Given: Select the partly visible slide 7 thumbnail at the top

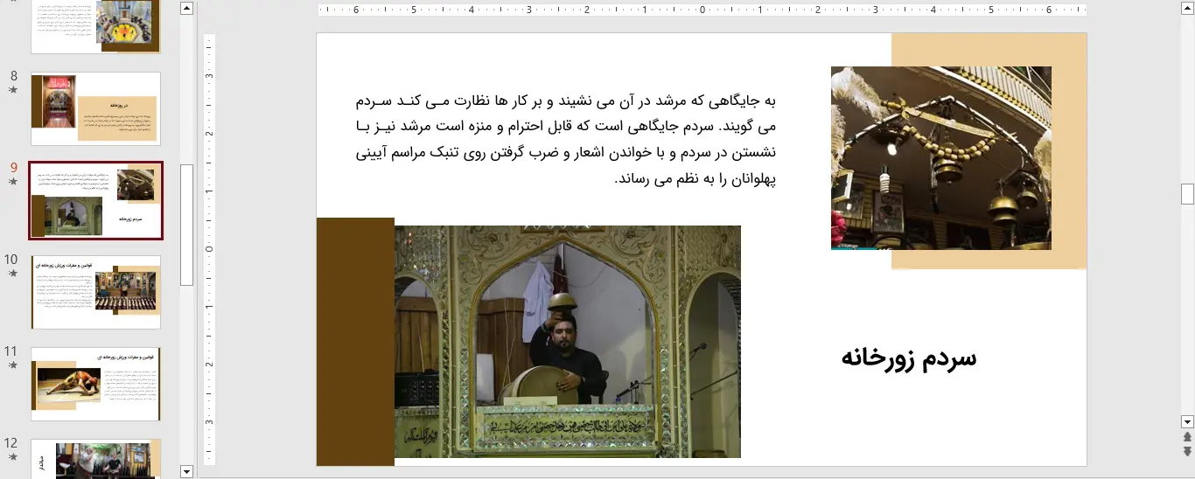Looking at the screenshot, I should pos(96,26).
